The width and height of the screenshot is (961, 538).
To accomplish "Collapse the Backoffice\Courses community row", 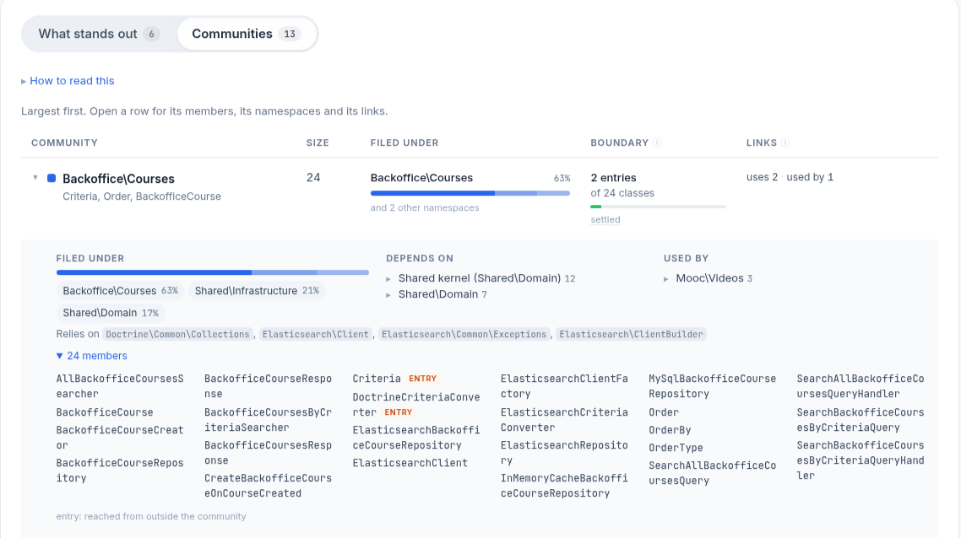I will coord(35,177).
